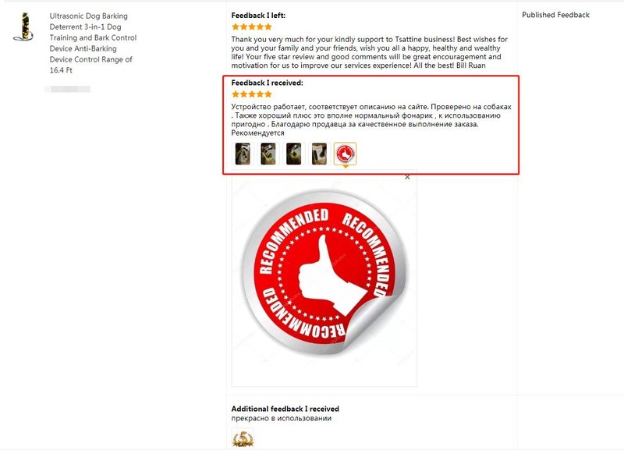Click the five-star rating under Feedback I received
Screen dimensions: 624x450
pyautogui.click(x=251, y=94)
